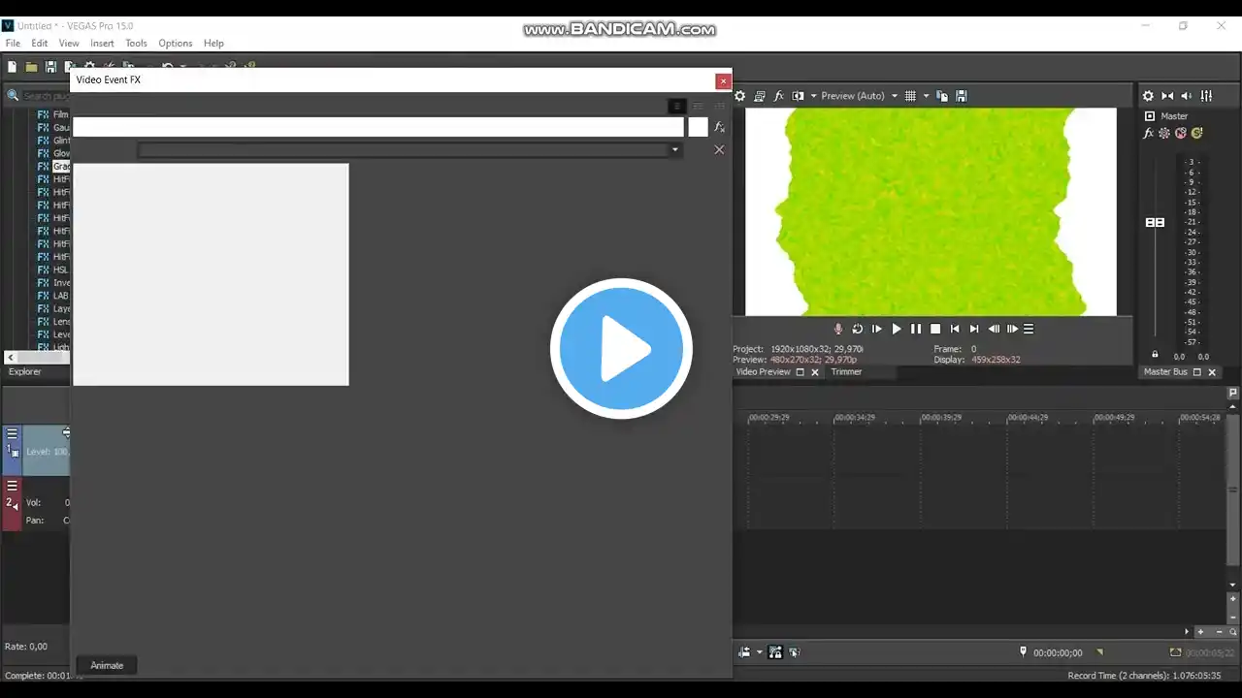Open track 1 menu hamburger icon
This screenshot has width=1242, height=698.
pyautogui.click(x=13, y=433)
